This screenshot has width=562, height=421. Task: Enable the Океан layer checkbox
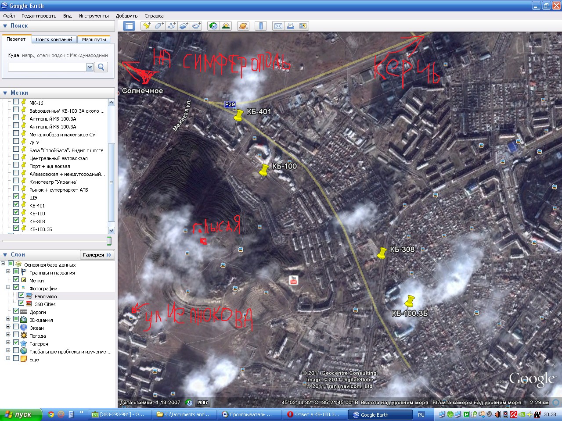16,328
